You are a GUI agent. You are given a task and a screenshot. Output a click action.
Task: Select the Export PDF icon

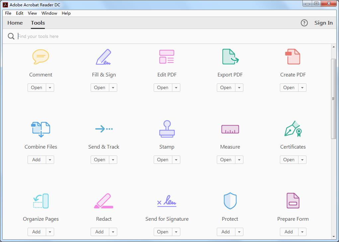tap(230, 57)
